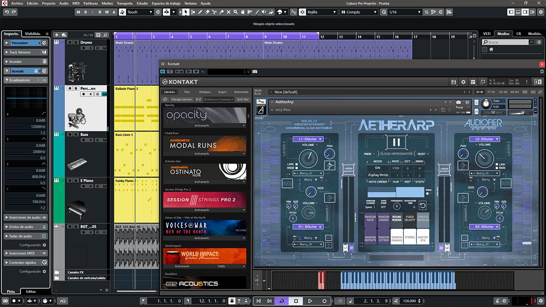Image resolution: width=546 pixels, height=307 pixels.
Task: Open Kontakt save disk icon
Action: pos(454,82)
